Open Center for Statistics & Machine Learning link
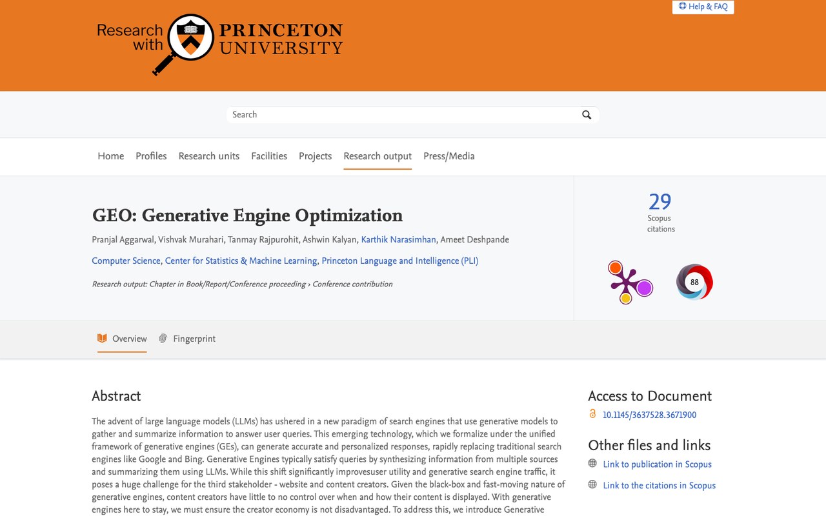The height and width of the screenshot is (516, 826). [x=241, y=261]
